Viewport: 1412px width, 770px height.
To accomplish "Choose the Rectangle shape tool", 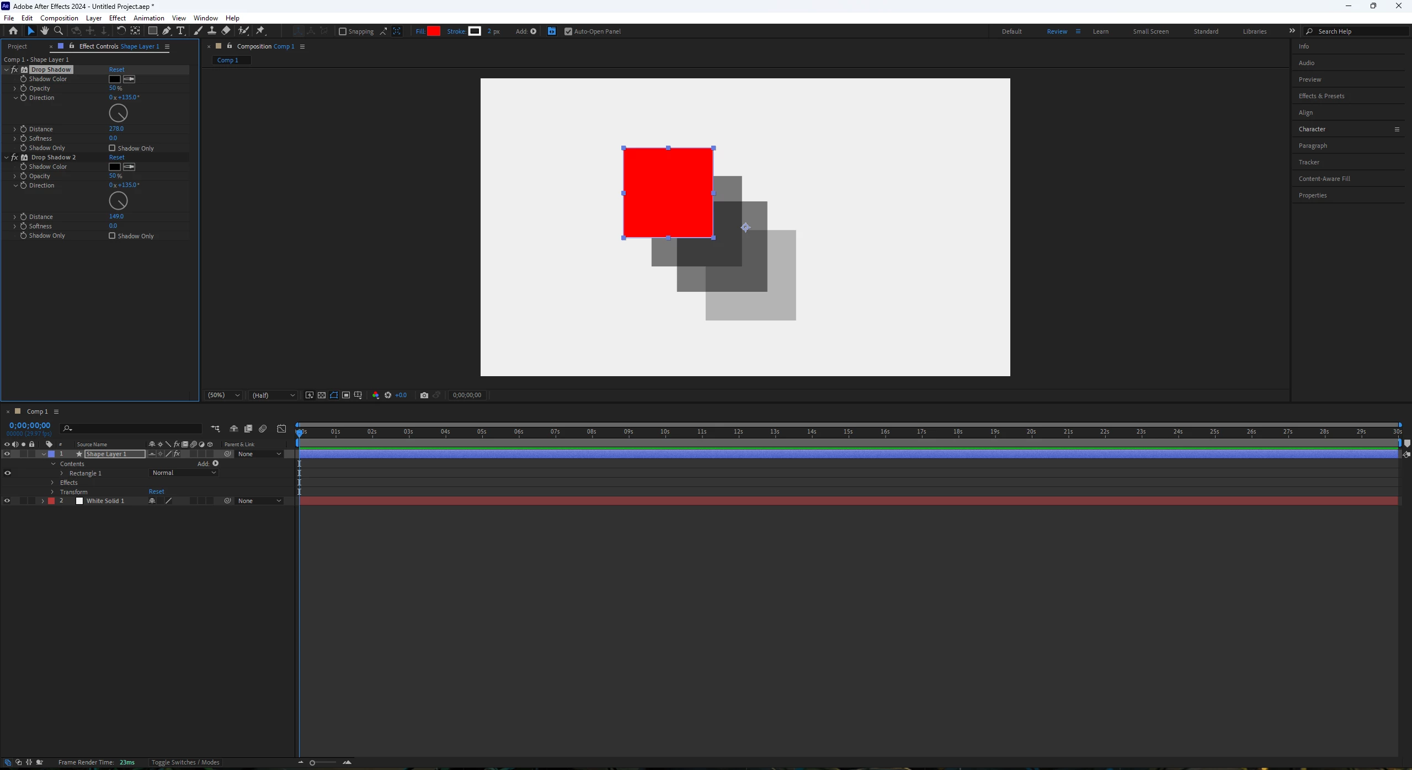I will 152,31.
